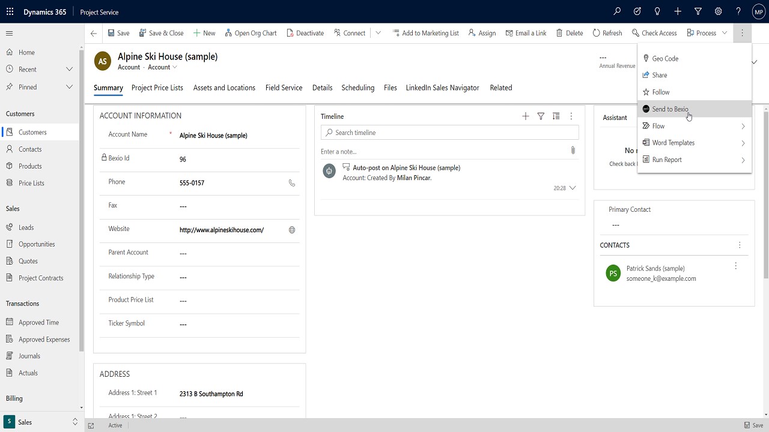Open Org Chart command
Screen dimensions: 769x432
tap(251, 33)
